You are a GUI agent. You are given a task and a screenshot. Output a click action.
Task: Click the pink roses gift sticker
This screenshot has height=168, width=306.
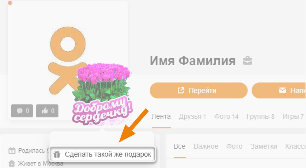103,94
